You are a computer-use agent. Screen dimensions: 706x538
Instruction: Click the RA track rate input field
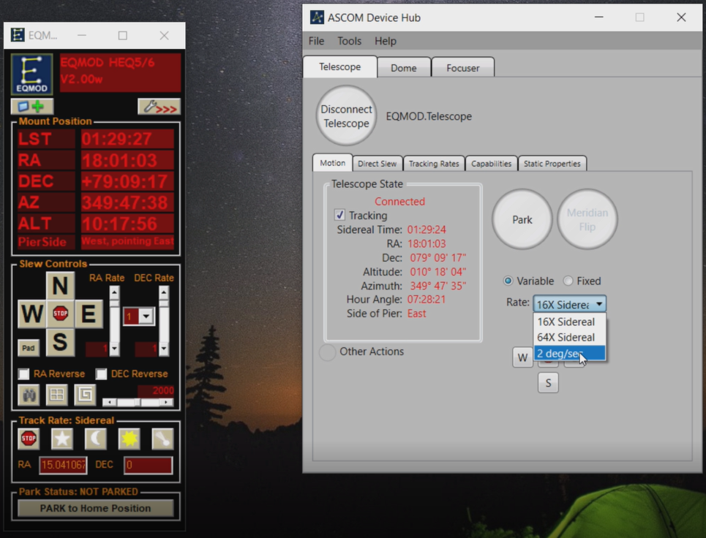tap(63, 465)
